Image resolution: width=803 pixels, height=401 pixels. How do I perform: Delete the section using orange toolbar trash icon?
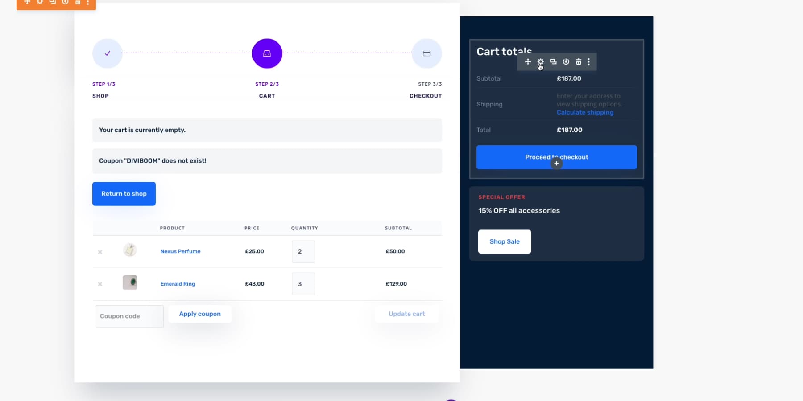[x=78, y=3]
